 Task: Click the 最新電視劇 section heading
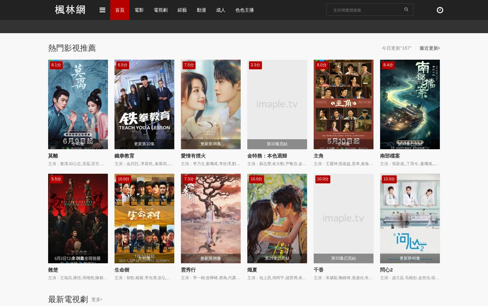pos(68,299)
